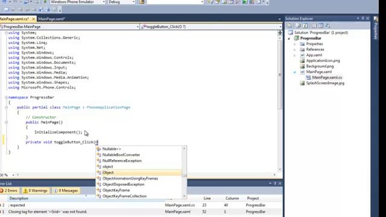Click the MainPage.xaml.cs C# file icon
386x217 pixels.
coord(308,77)
